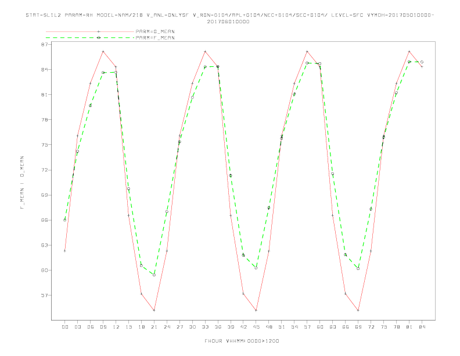Click the F_MEAN circle marker at hour 00
Screen dimensions: 460x356
65,220
